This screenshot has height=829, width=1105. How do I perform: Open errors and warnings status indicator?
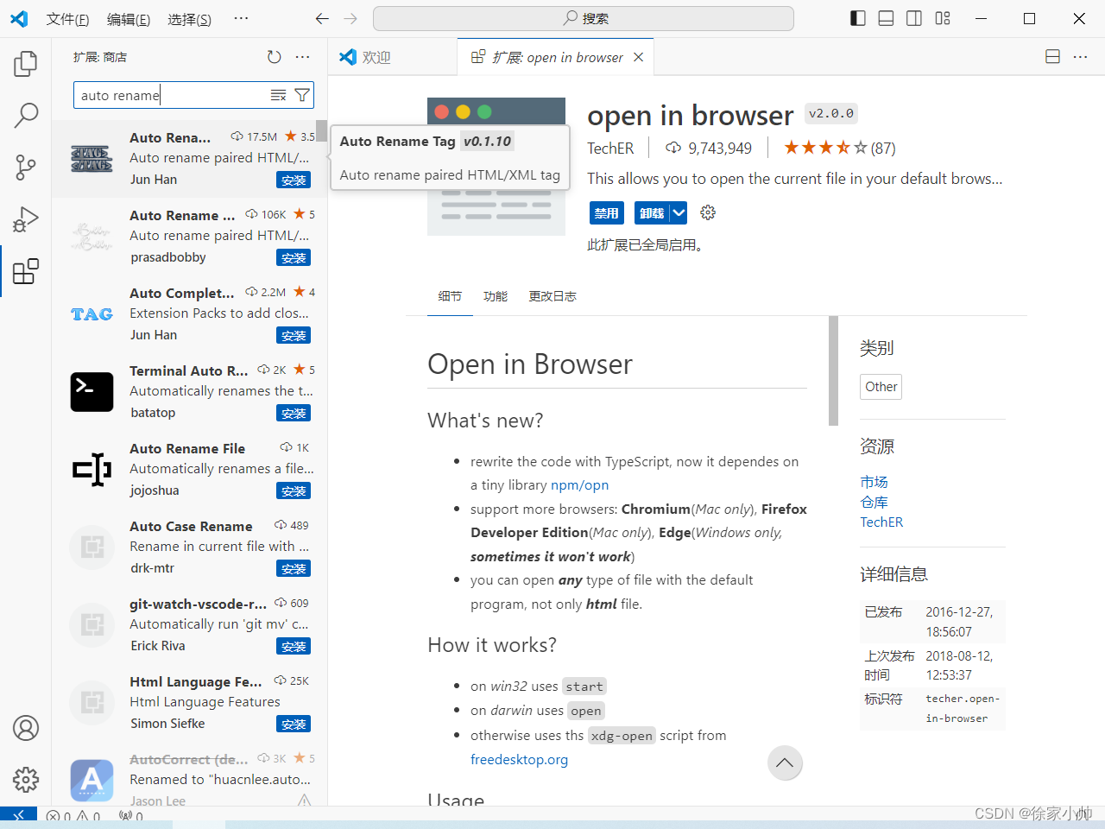pos(73,815)
